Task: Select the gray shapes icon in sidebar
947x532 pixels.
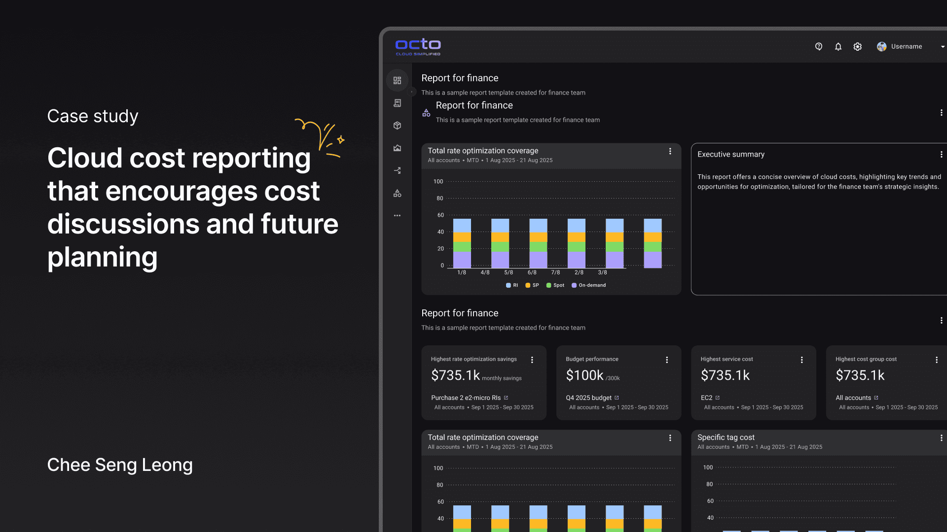Action: 397,193
